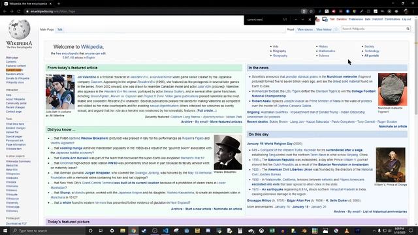Go to next match in find bar
Viewport: 418px width, 235px height.
[302, 20]
